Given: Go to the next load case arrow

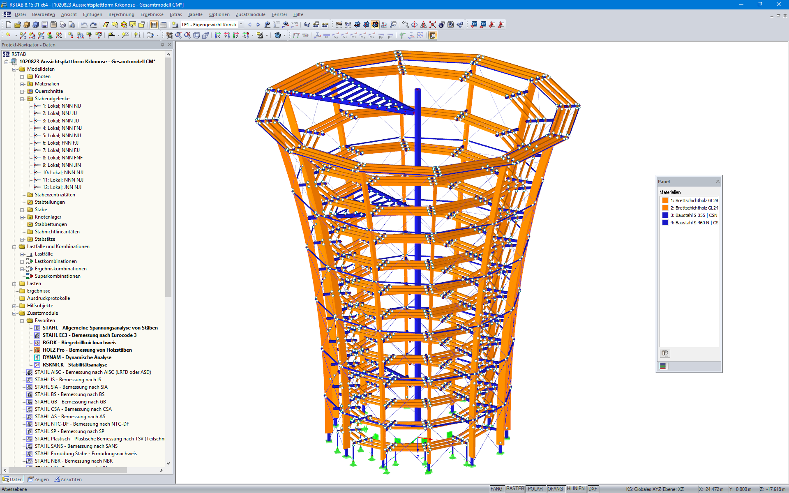Looking at the screenshot, I should pos(258,25).
